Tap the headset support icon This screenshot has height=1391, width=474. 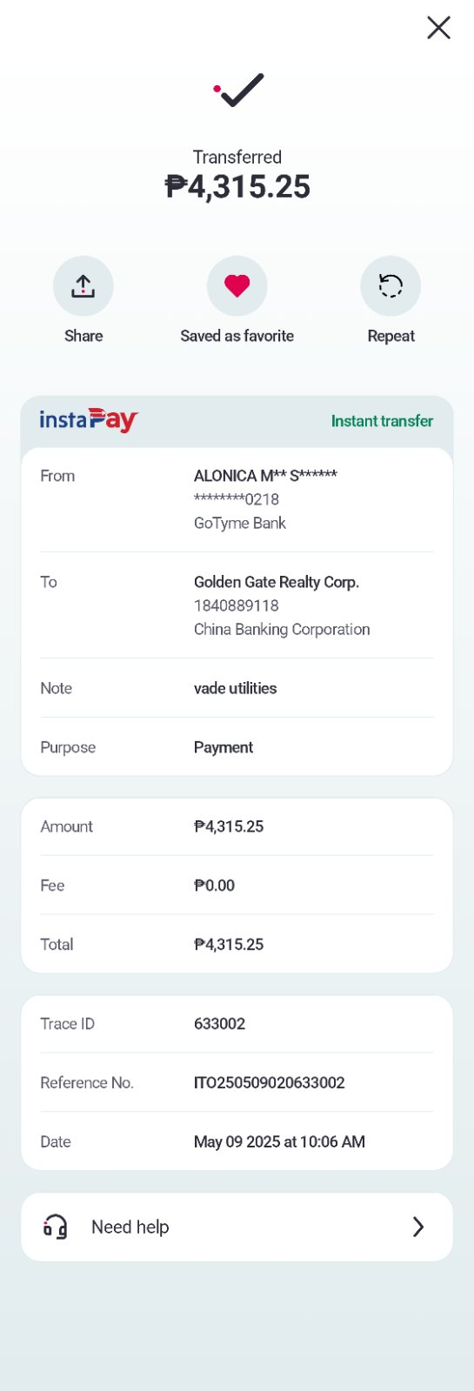coord(56,1227)
